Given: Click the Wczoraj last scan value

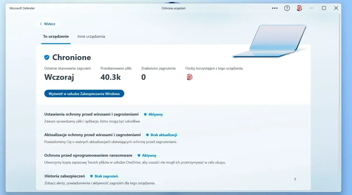Looking at the screenshot, I should pos(59,77).
